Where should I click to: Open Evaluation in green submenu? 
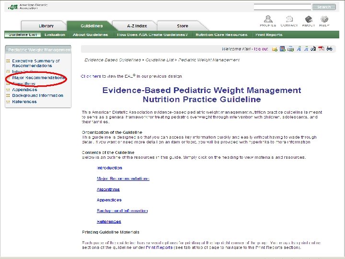click(x=55, y=35)
